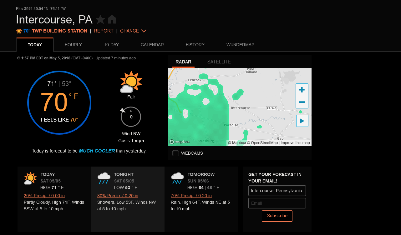Open the 10-DAY forecast tab
The image size is (401, 235).
click(111, 45)
